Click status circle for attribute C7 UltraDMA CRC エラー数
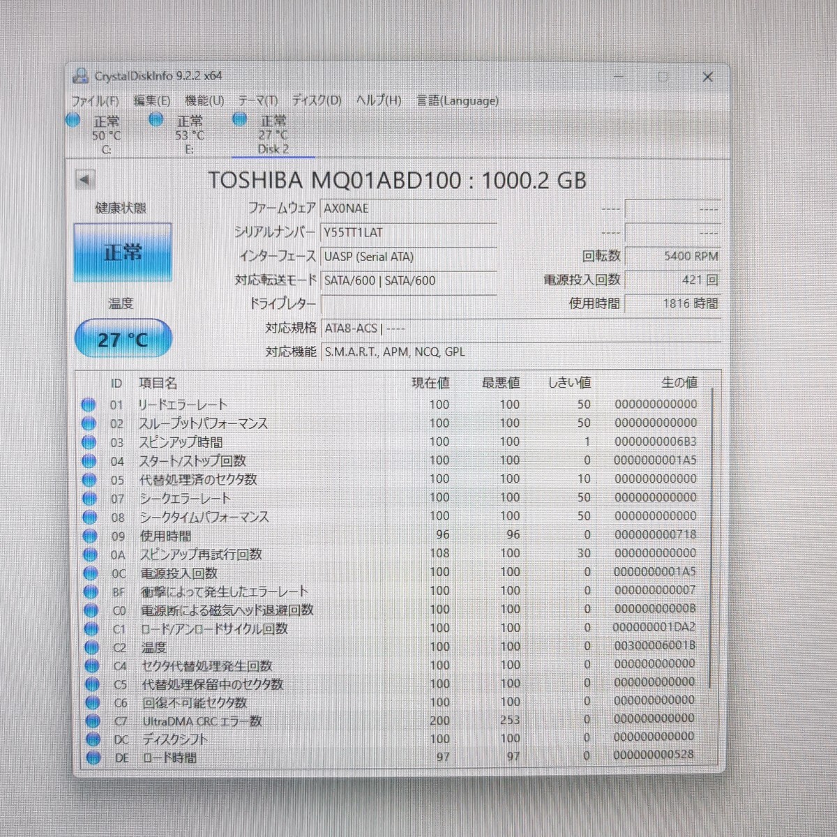The image size is (837, 837). click(93, 721)
